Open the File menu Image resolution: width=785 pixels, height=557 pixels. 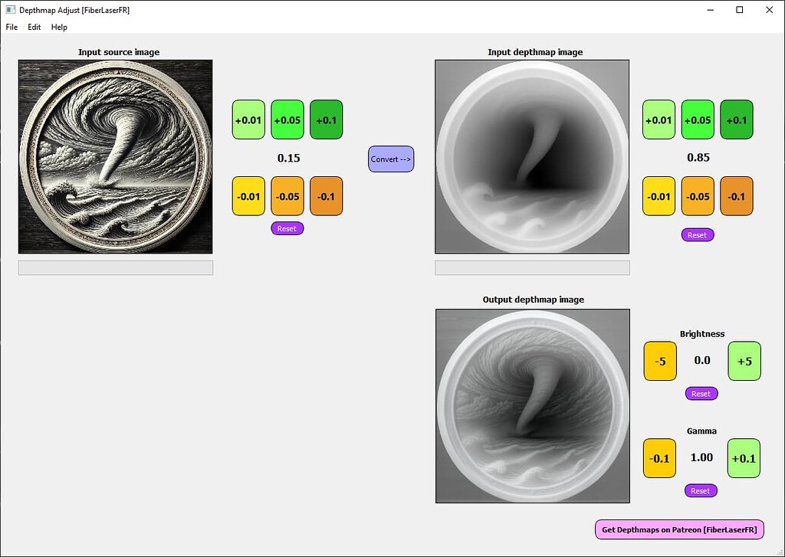click(11, 27)
